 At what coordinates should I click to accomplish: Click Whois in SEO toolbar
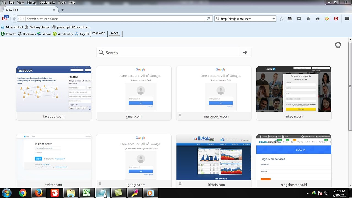tap(44, 34)
